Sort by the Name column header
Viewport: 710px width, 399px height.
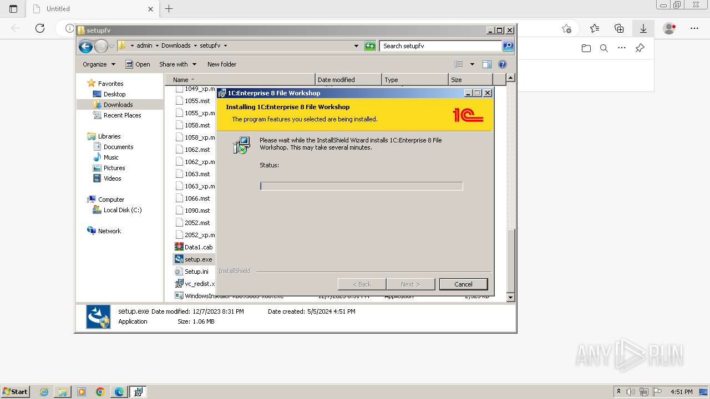pos(240,80)
